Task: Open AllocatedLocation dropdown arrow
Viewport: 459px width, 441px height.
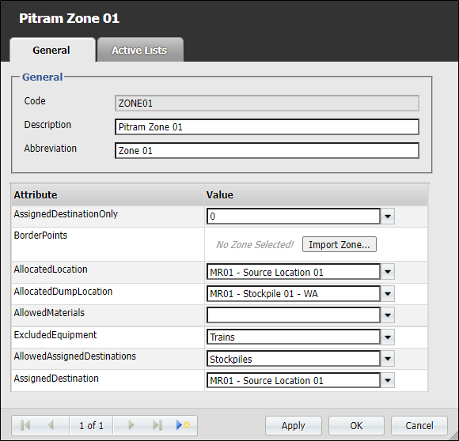Action: click(388, 272)
